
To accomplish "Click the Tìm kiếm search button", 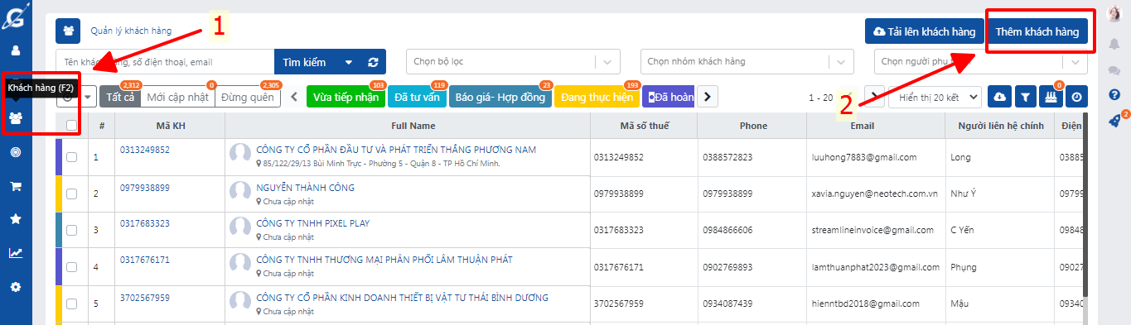I will click(x=304, y=62).
